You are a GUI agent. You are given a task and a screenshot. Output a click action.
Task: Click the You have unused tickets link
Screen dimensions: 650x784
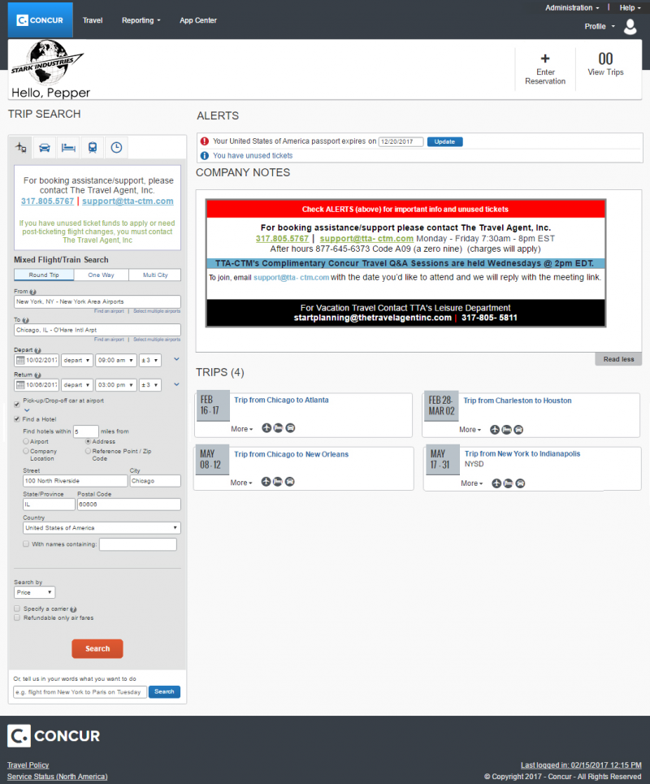tap(253, 156)
